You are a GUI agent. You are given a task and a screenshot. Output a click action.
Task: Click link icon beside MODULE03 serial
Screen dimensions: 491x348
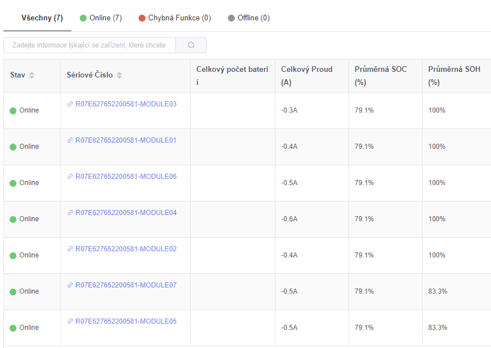70,104
